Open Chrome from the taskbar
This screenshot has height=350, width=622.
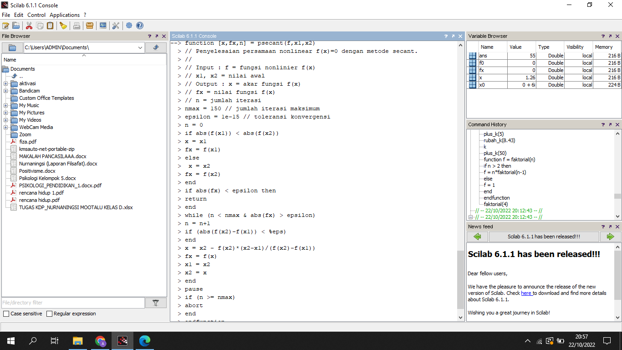100,340
